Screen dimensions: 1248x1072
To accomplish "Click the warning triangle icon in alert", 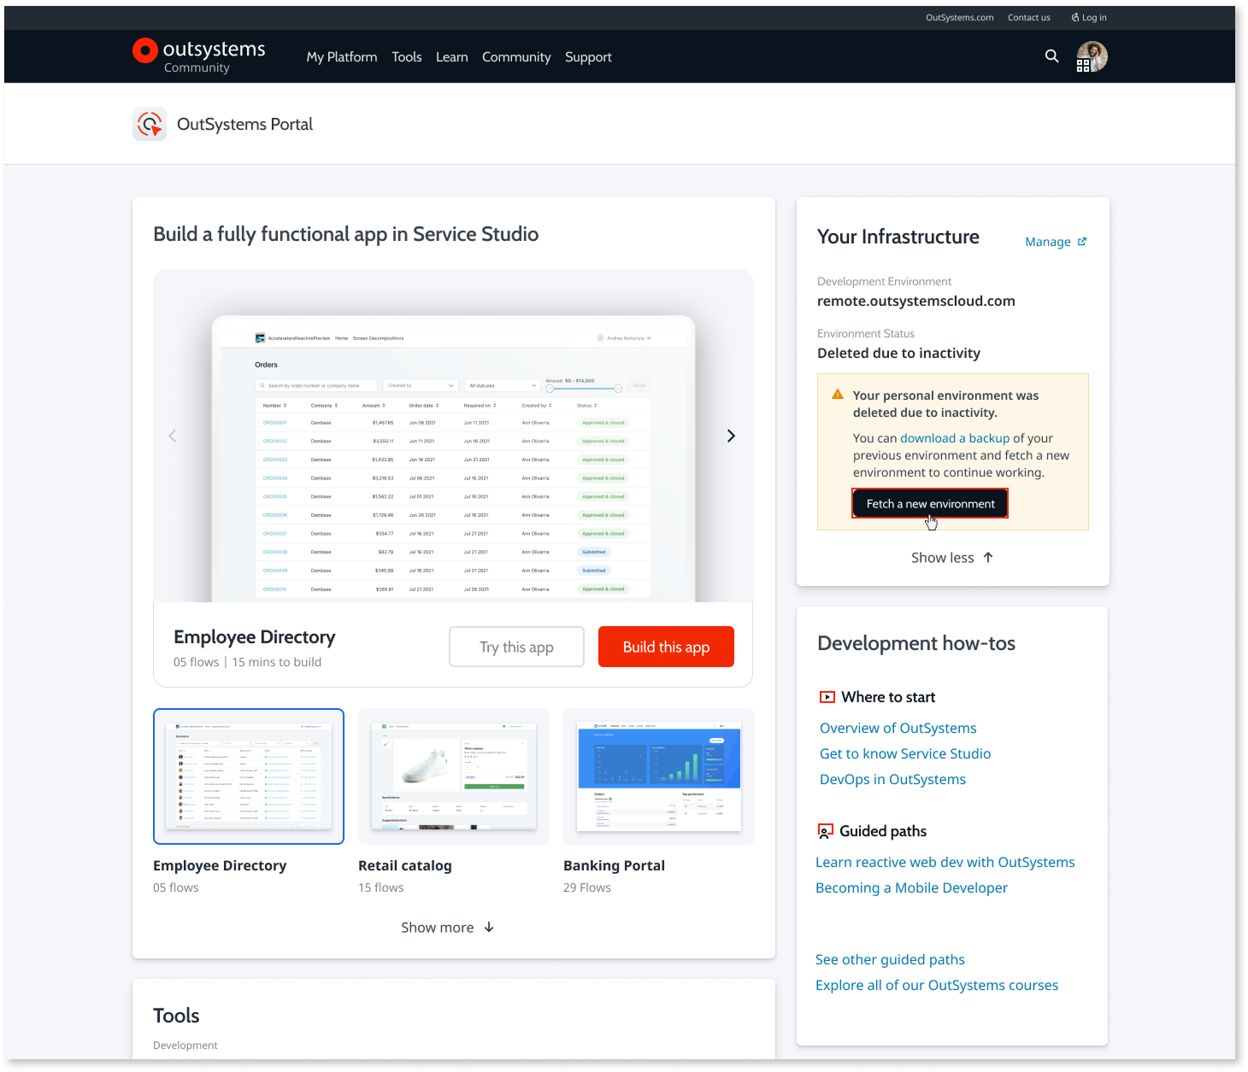I will click(x=838, y=395).
